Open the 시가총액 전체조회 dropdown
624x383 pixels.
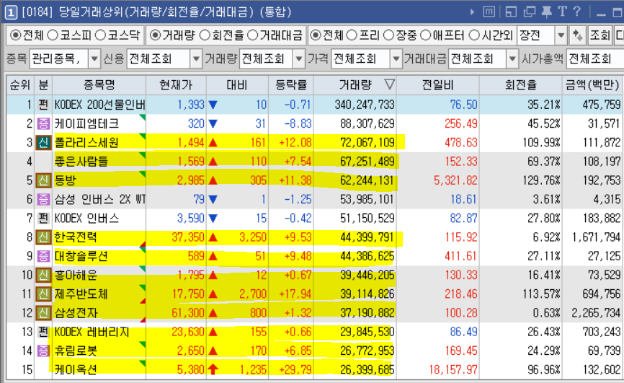tap(595, 59)
